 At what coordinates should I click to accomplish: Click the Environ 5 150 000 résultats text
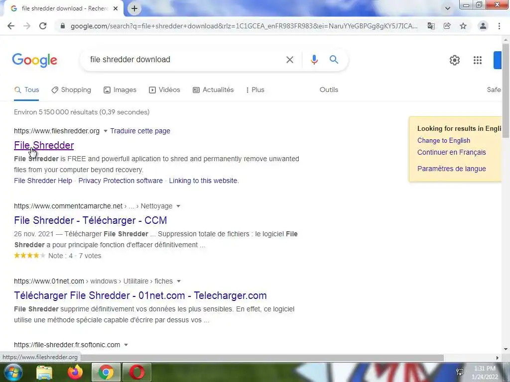pyautogui.click(x=82, y=112)
